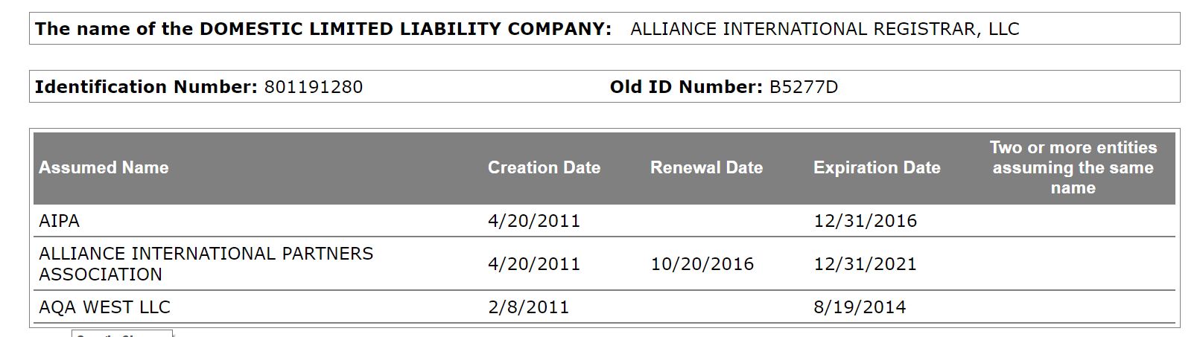Click the identification number 801191280

click(314, 87)
